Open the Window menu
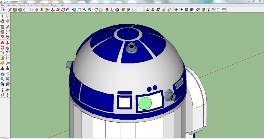Viewport: 264px width, 139px height. (x=45, y=5)
